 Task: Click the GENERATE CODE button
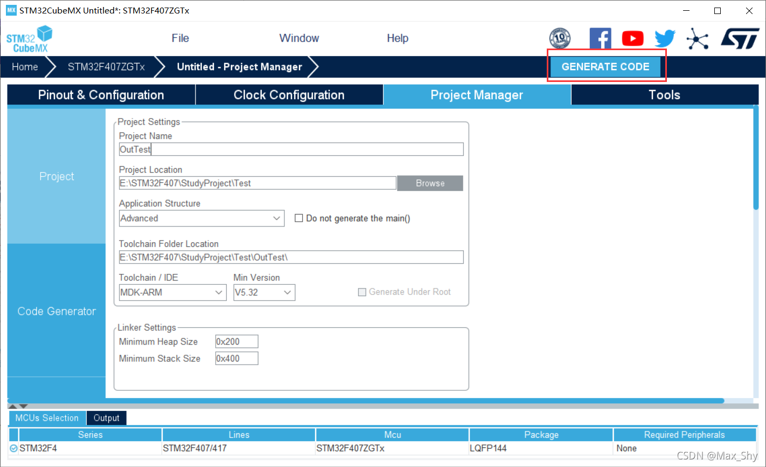click(x=605, y=67)
